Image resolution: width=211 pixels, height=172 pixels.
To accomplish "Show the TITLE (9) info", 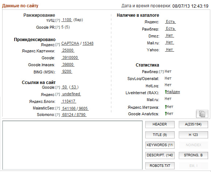I will point(160,135).
